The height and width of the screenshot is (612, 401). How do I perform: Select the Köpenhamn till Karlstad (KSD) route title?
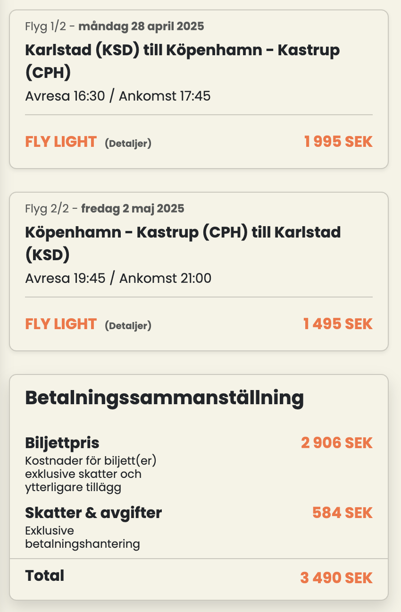click(183, 244)
